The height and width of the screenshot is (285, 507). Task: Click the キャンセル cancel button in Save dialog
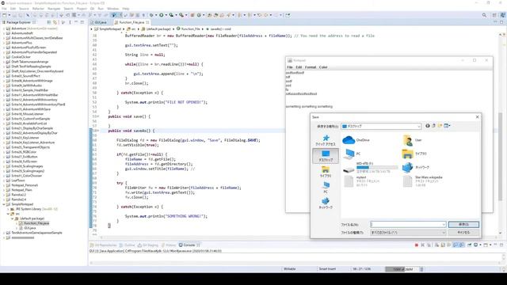[x=463, y=232]
